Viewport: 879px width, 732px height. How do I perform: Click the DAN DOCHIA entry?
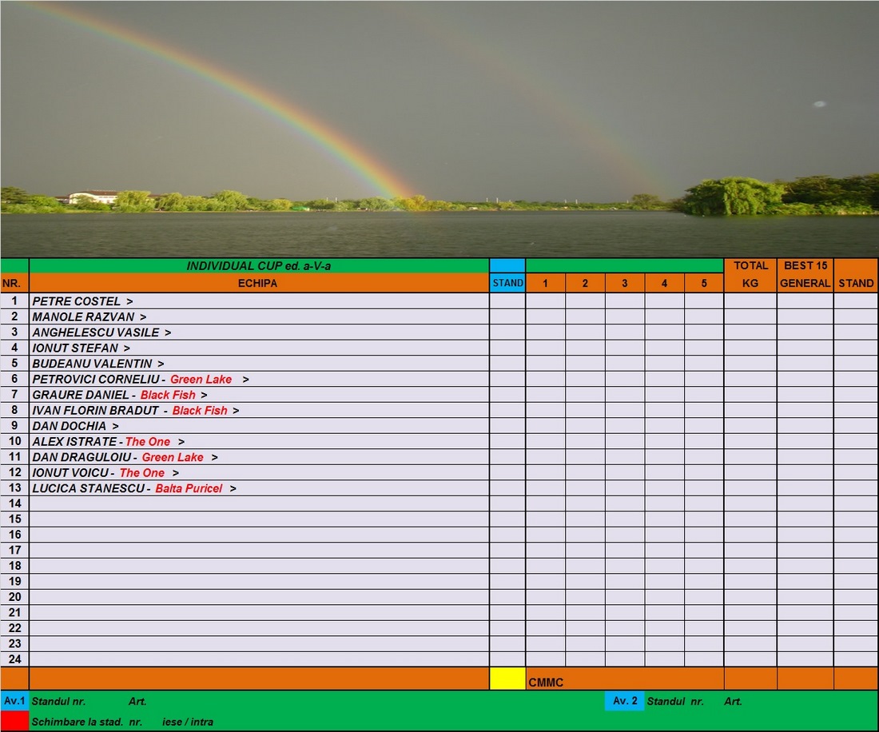click(x=70, y=426)
